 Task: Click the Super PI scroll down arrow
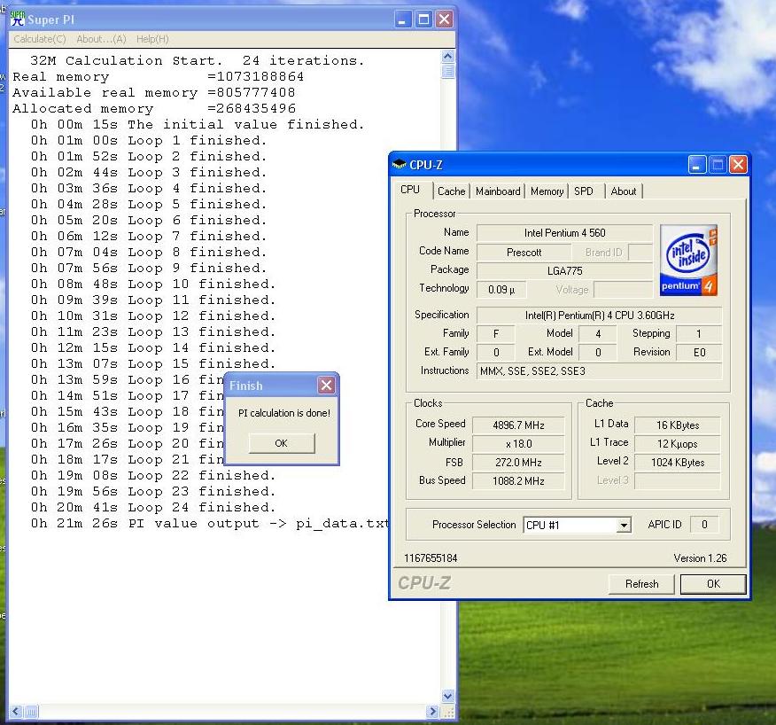point(448,696)
